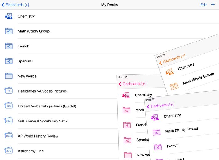Open French in the pink-themed screen
This screenshot has width=219, height=160.
141,125
